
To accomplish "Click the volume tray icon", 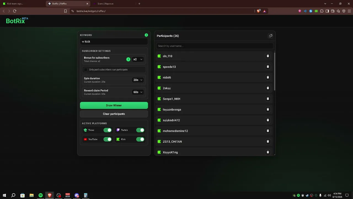I will [x=329, y=195].
